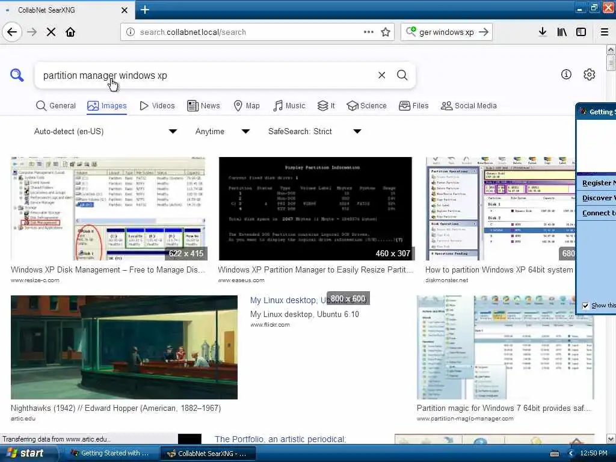Click the page scrollbar up arrow
616x462 pixels.
611,49
